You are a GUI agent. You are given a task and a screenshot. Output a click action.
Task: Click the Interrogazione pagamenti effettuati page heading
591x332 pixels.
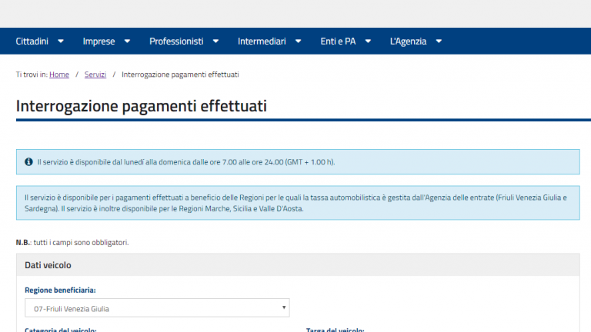tap(141, 106)
